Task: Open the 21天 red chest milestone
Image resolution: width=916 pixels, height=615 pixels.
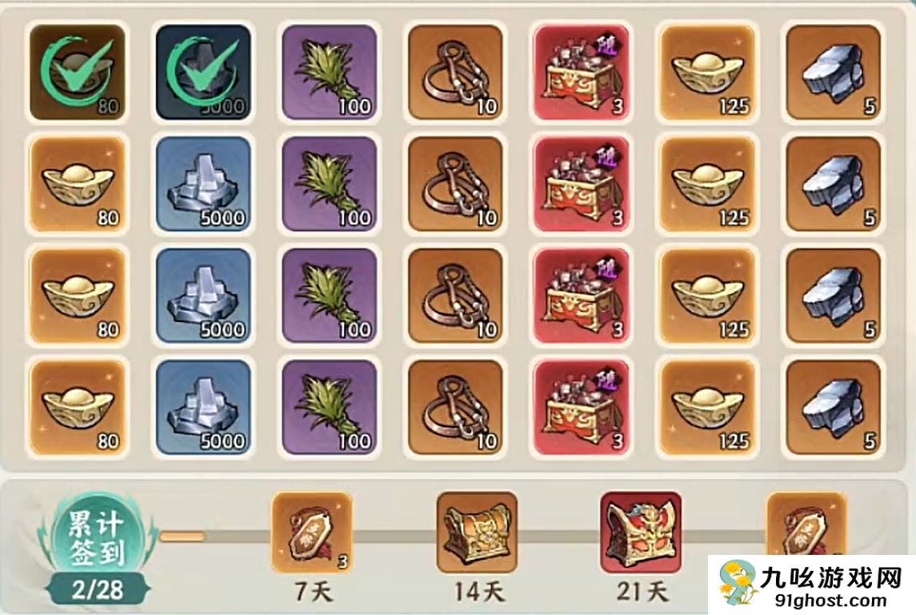Action: pos(642,533)
